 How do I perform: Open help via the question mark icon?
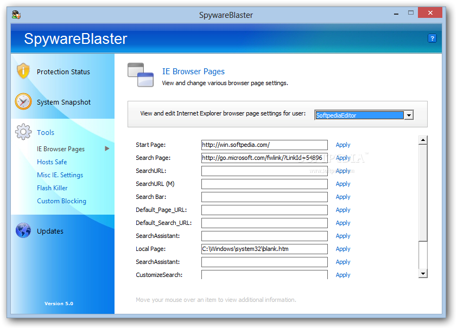(x=432, y=38)
